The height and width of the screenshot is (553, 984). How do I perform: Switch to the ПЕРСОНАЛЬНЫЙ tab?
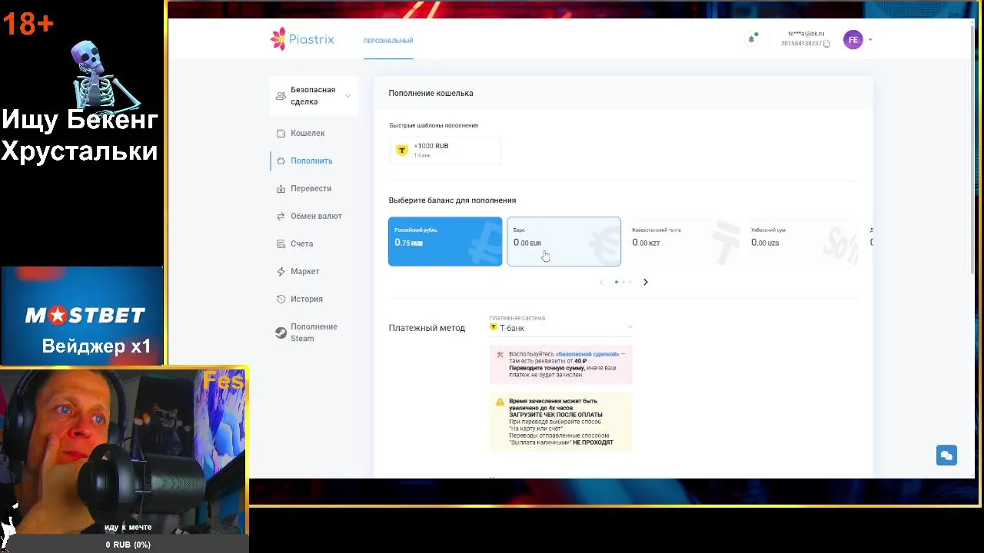coord(388,41)
